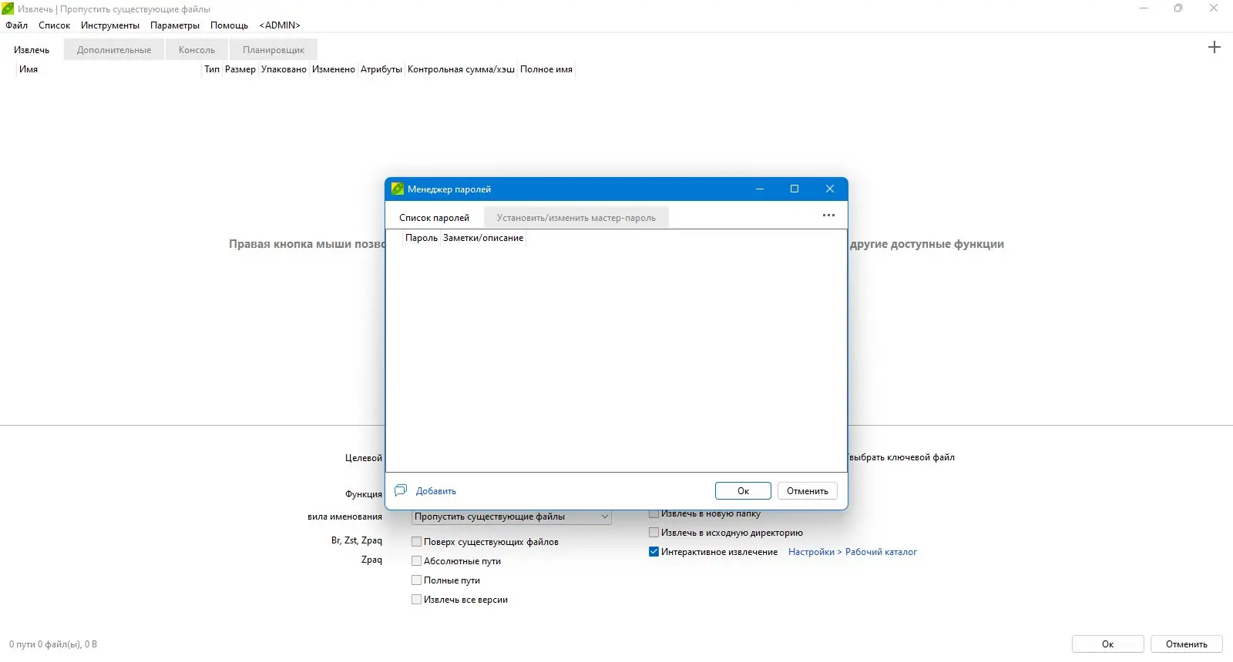Image resolution: width=1233 pixels, height=662 pixels.
Task: Check Извлечь в исходную директорию
Action: point(653,533)
